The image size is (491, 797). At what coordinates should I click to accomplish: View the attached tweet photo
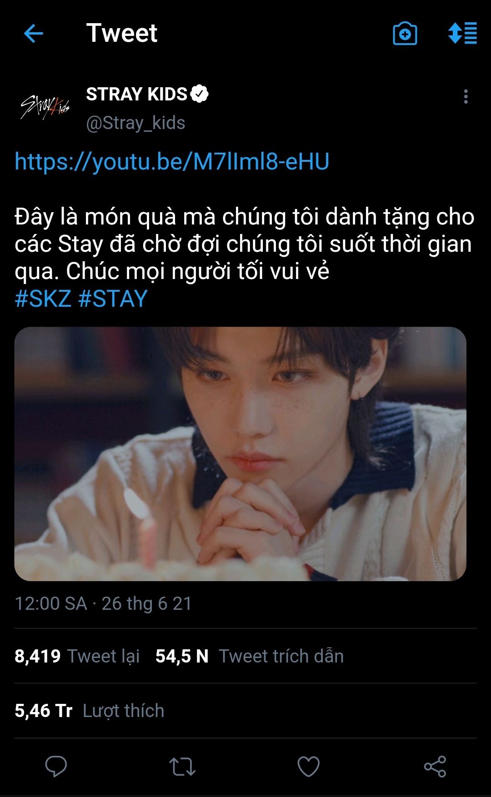[240, 453]
